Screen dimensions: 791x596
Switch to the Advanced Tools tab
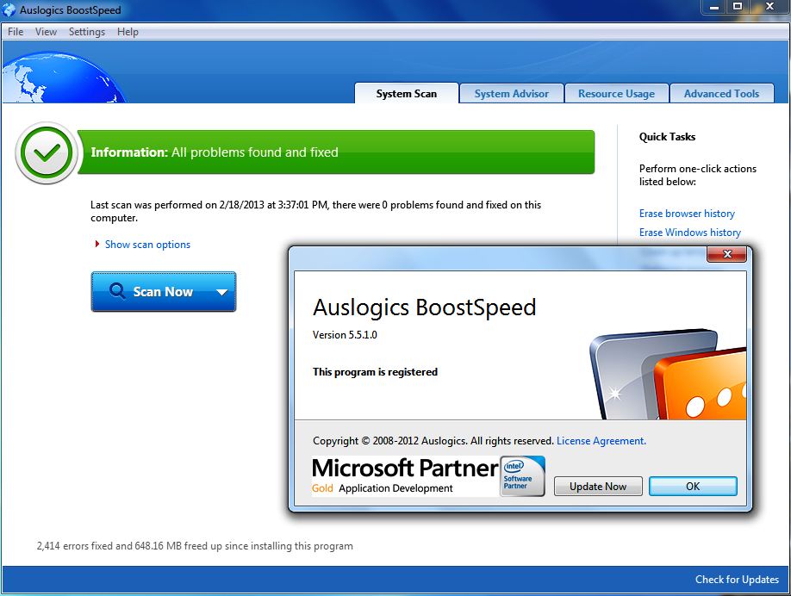point(721,93)
